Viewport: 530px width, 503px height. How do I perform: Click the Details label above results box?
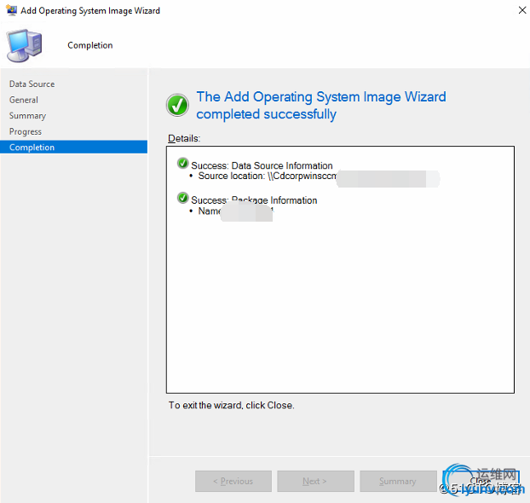click(x=184, y=138)
